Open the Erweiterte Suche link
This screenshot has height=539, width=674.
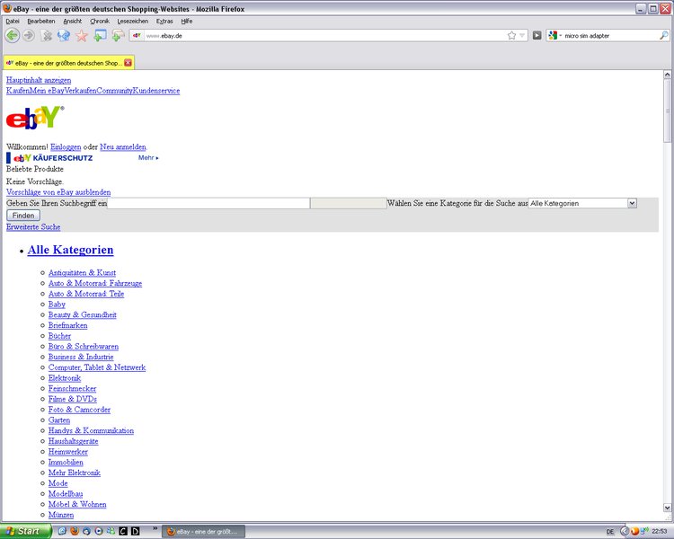click(x=33, y=227)
